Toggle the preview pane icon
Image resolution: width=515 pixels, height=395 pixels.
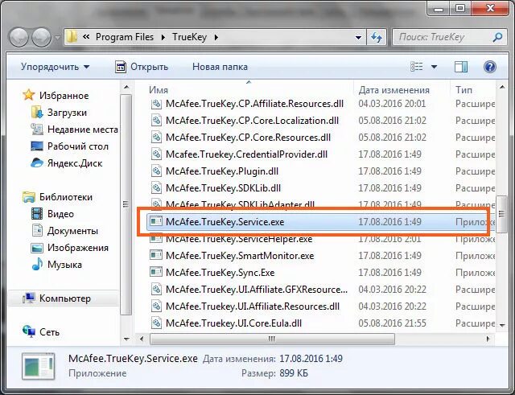click(x=461, y=67)
